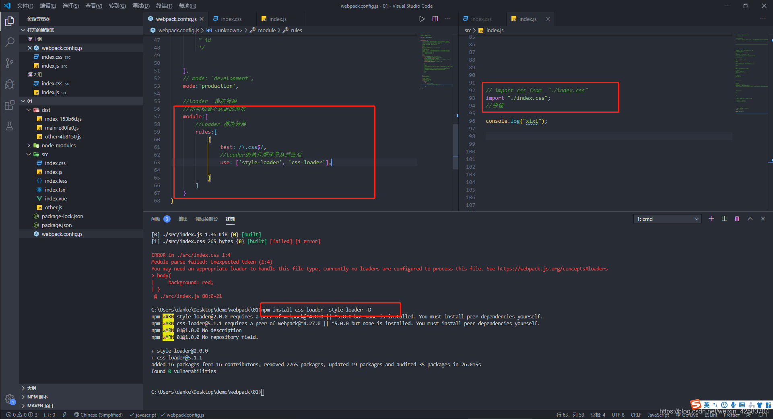Open the Search view in activity bar
The image size is (773, 419).
(x=10, y=42)
